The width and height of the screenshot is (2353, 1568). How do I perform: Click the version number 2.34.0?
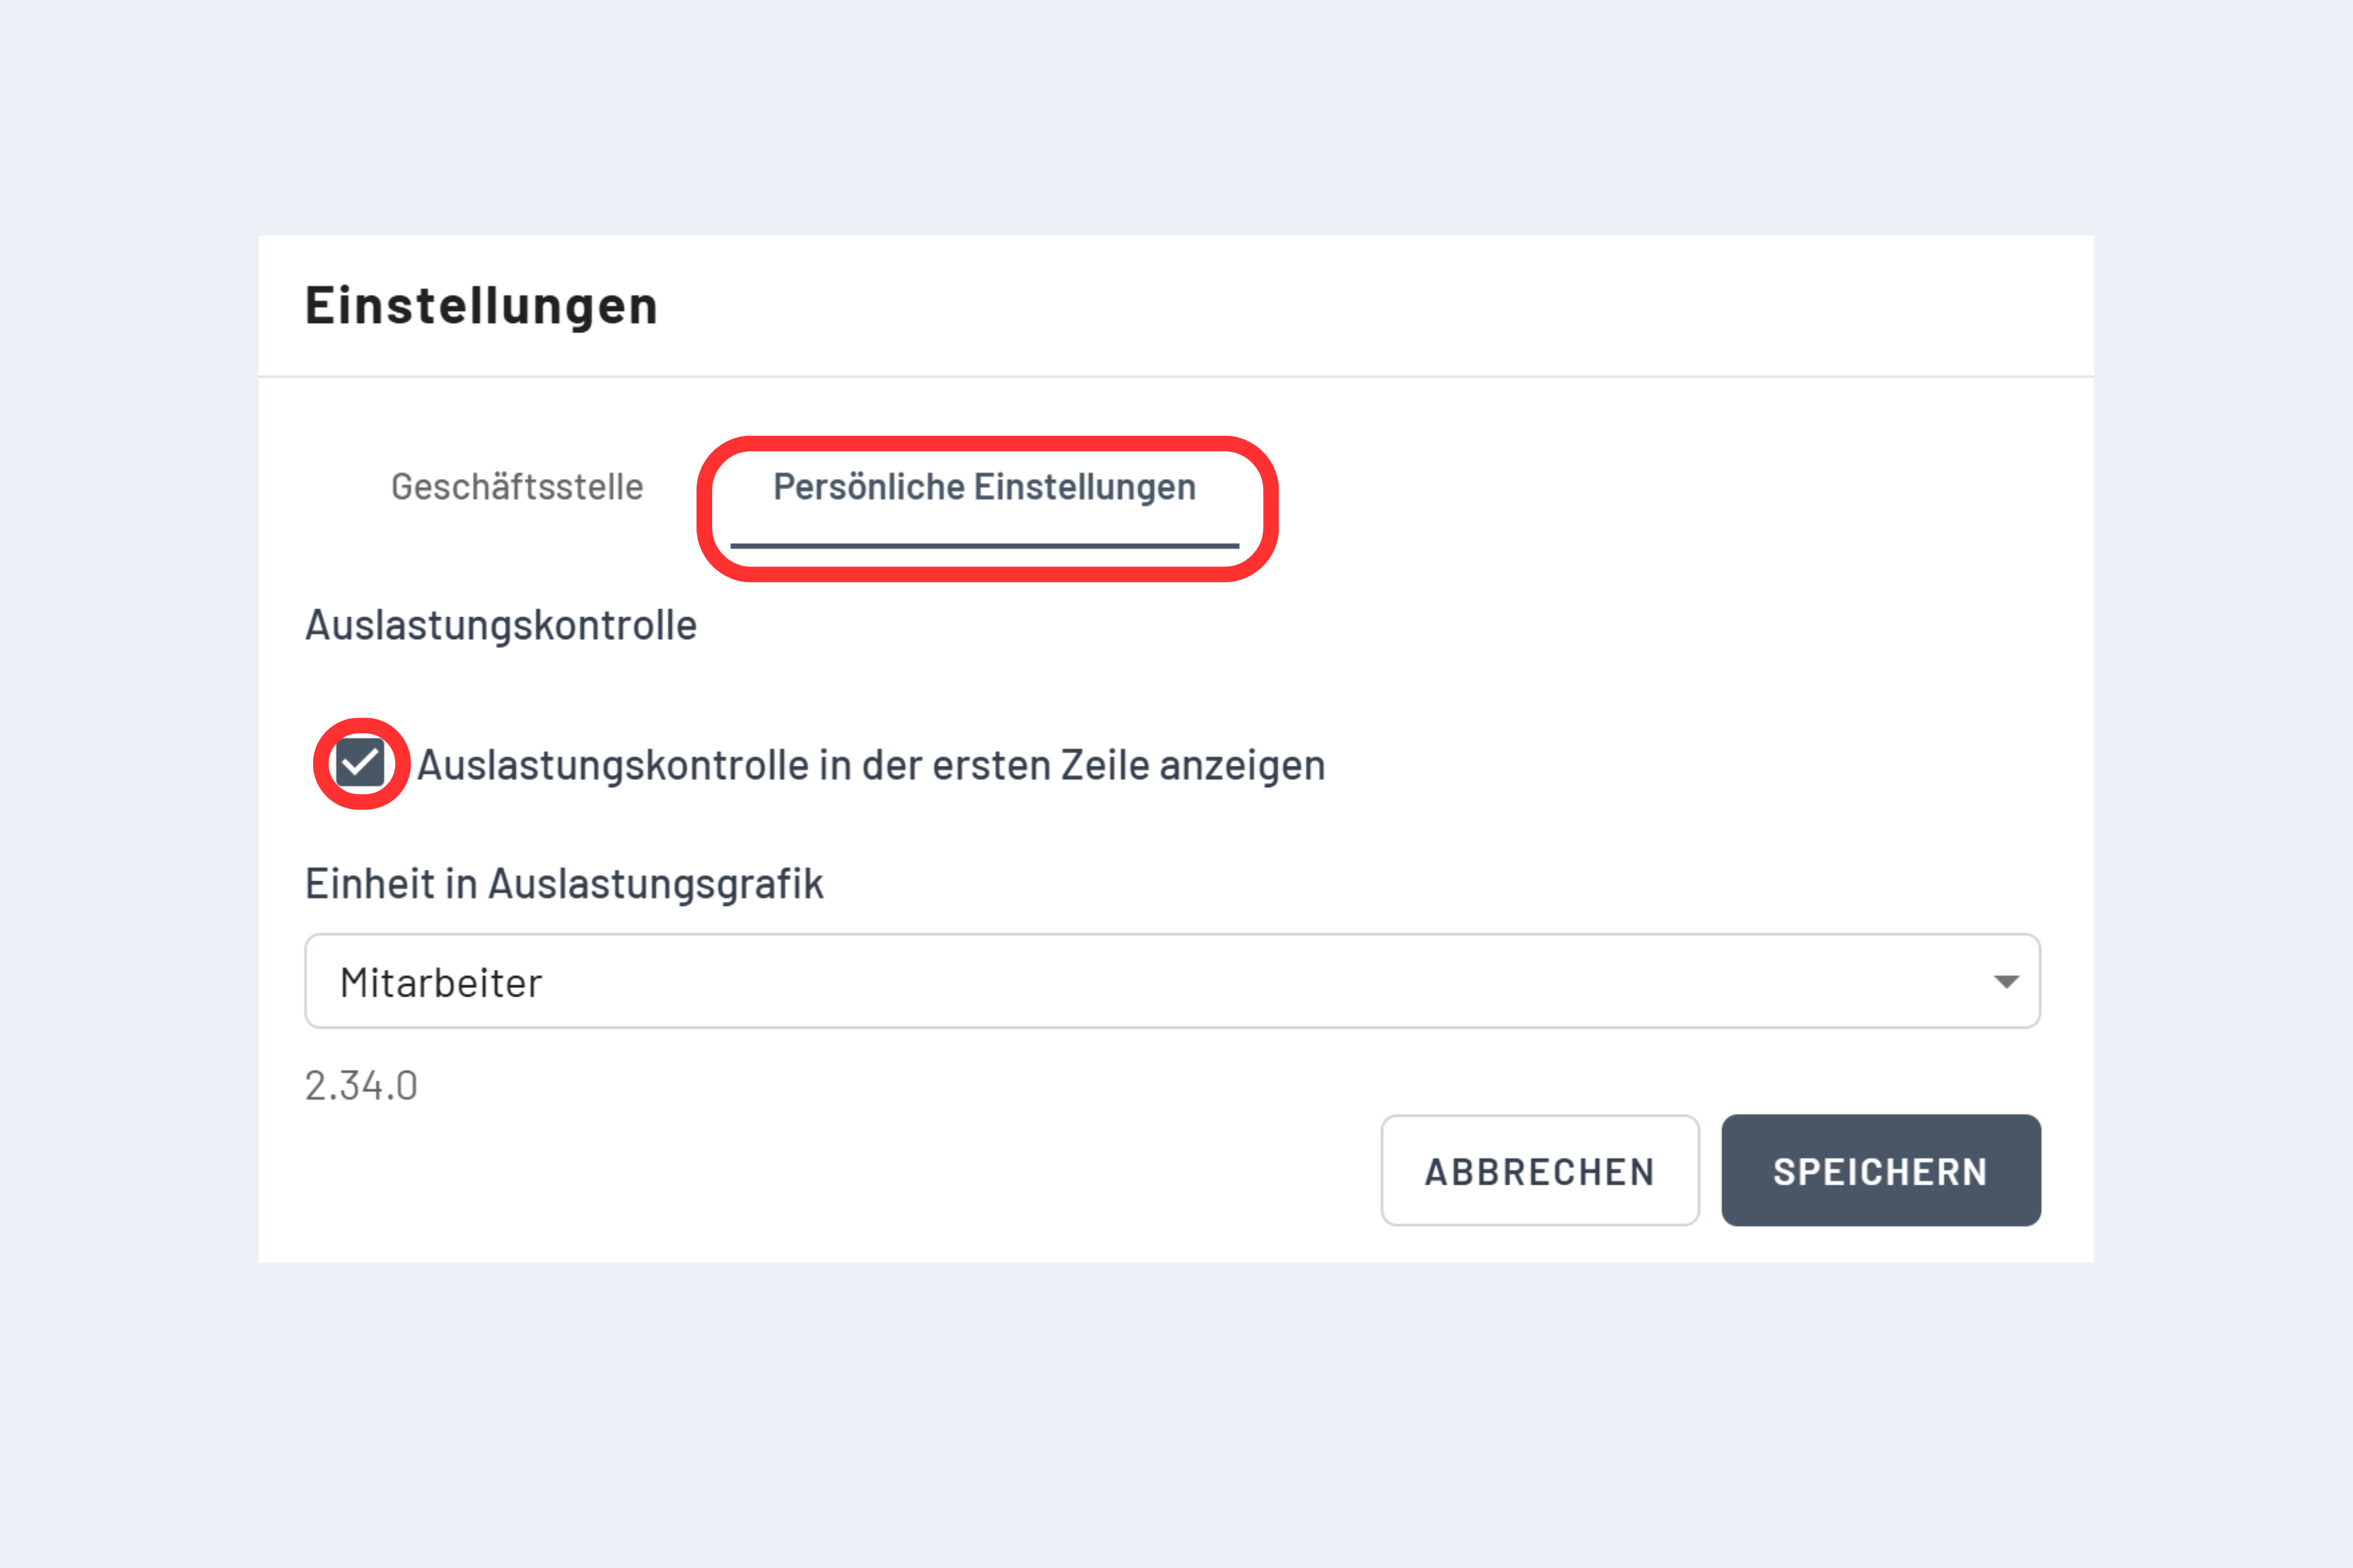pos(360,1085)
